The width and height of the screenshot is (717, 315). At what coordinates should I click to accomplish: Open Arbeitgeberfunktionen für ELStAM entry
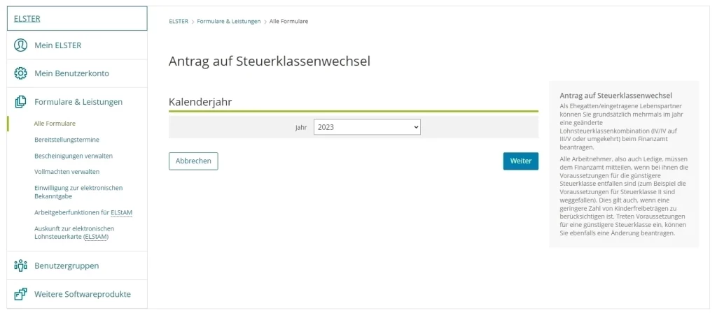click(84, 212)
